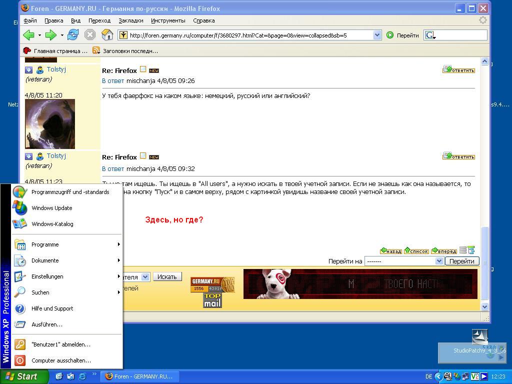Image resolution: width=512 pixels, height=384 pixels.
Task: Click the gray Stop loading icon
Action: coord(90,35)
